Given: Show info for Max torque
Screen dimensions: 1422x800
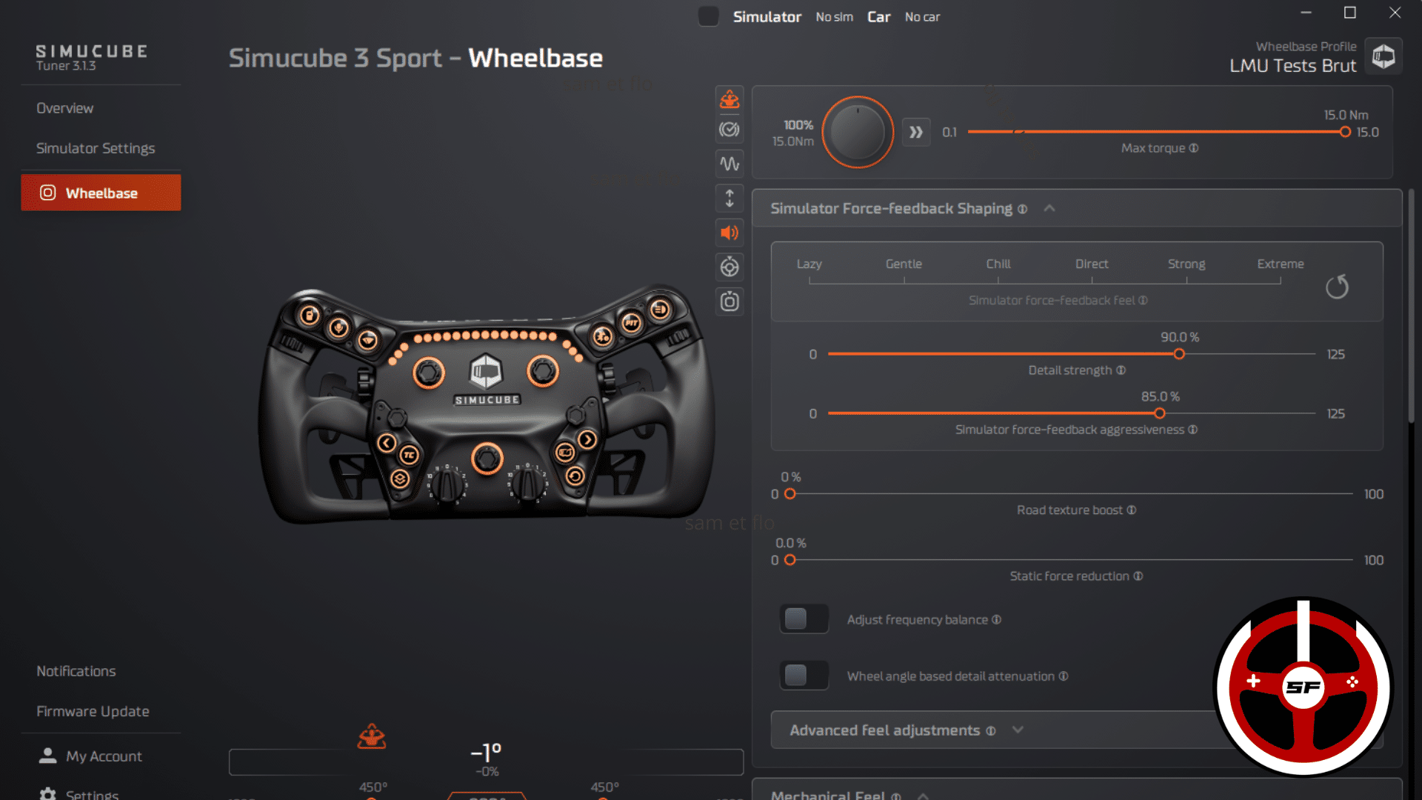Looking at the screenshot, I should click(x=1194, y=148).
